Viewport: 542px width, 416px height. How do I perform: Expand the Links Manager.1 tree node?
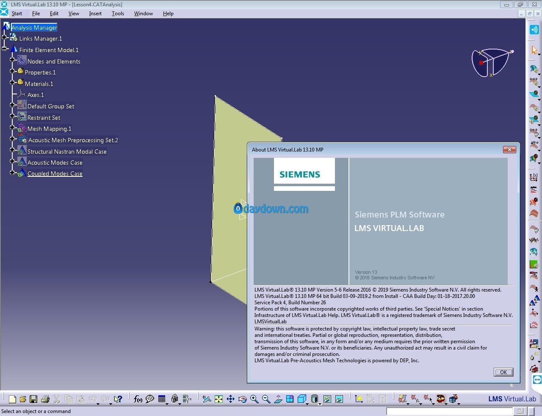pyautogui.click(x=4, y=38)
